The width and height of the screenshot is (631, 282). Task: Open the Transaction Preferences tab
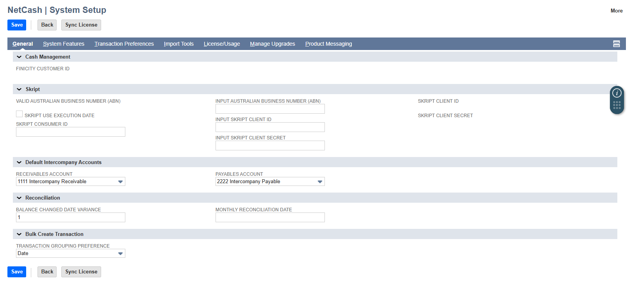click(124, 44)
